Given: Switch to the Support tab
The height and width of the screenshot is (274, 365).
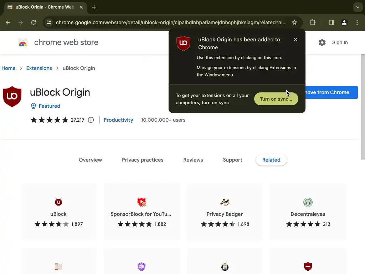Looking at the screenshot, I should [232, 160].
